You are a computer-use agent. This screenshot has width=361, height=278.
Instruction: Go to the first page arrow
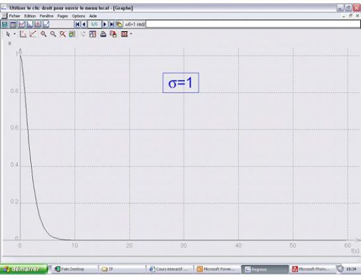point(77,24)
